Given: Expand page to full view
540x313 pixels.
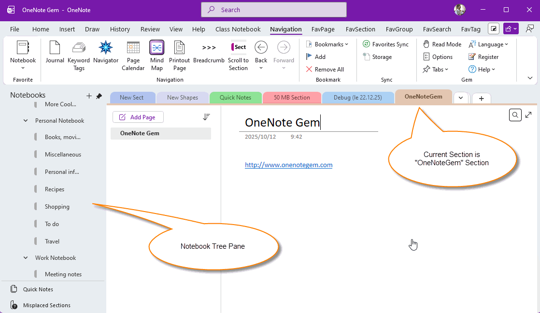Looking at the screenshot, I should tap(528, 115).
